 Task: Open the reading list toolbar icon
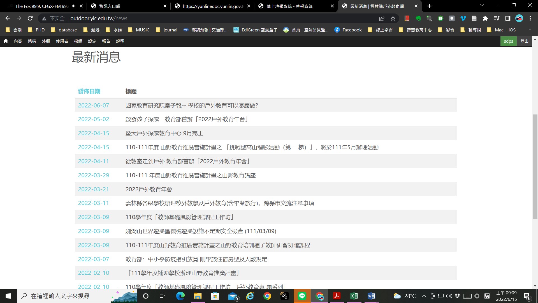tap(497, 19)
